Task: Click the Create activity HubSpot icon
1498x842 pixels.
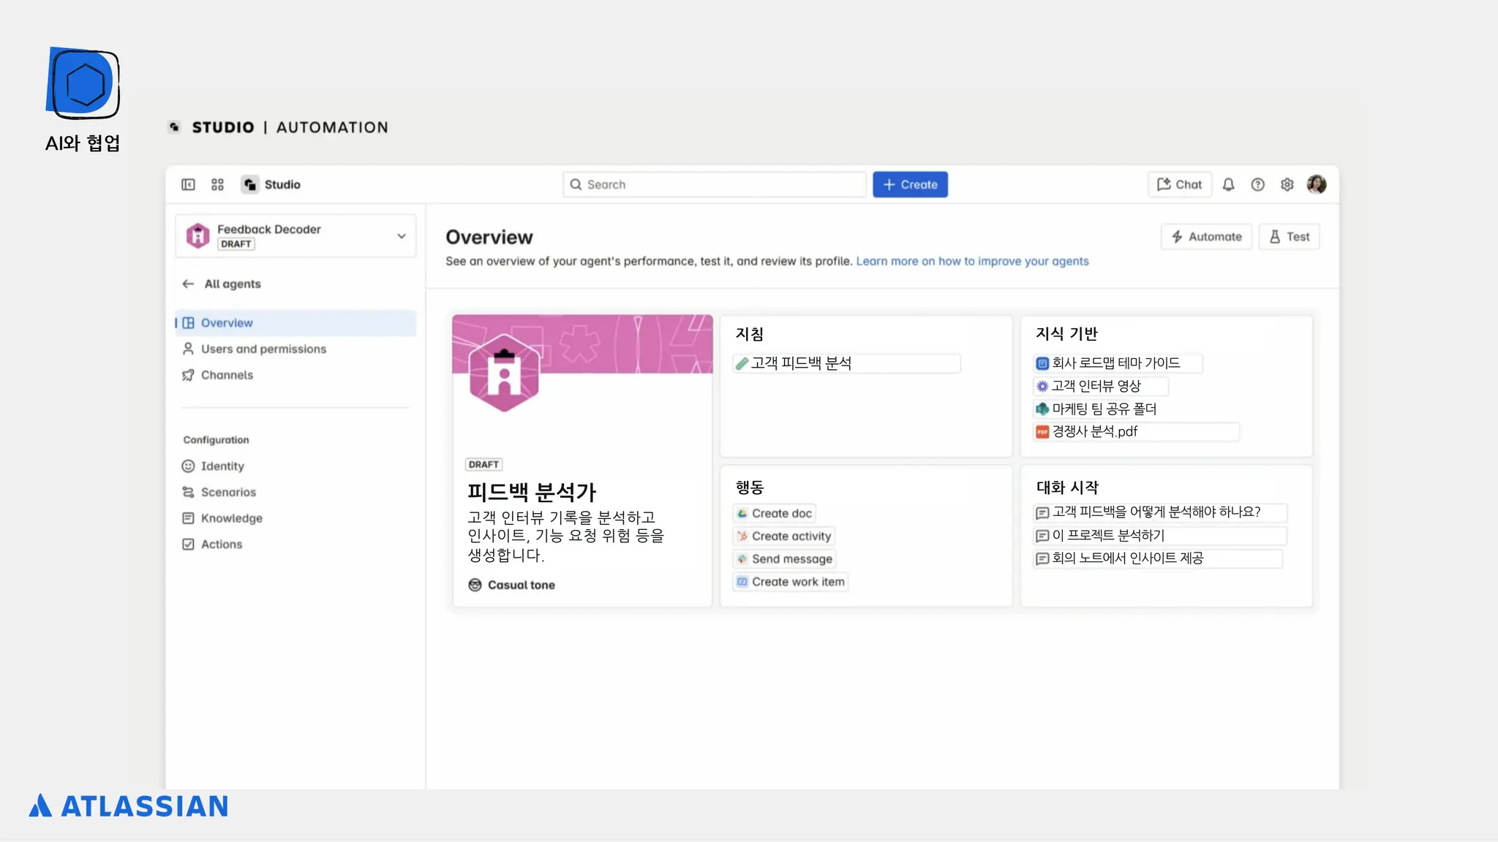Action: (x=742, y=536)
